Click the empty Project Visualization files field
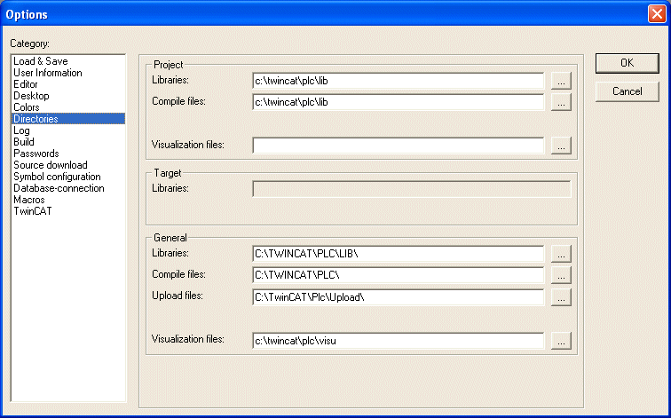 [x=398, y=146]
